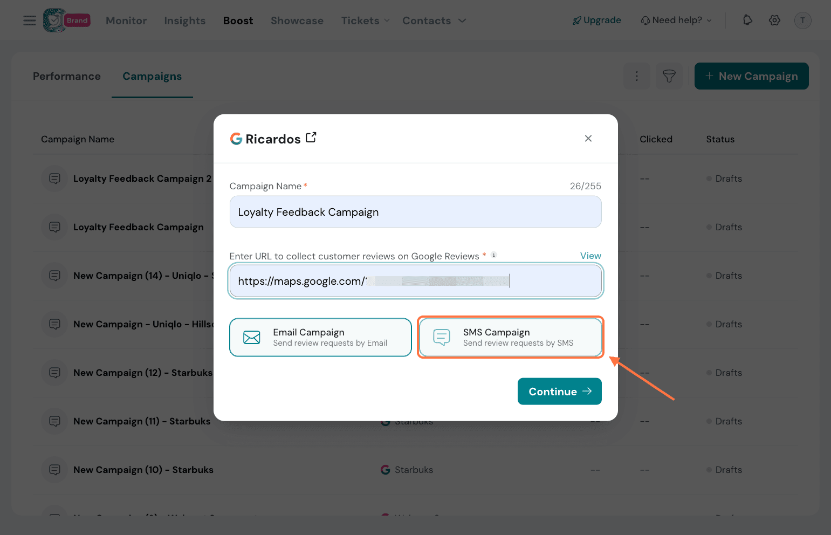
Task: Open the notifications bell icon
Action: click(747, 20)
